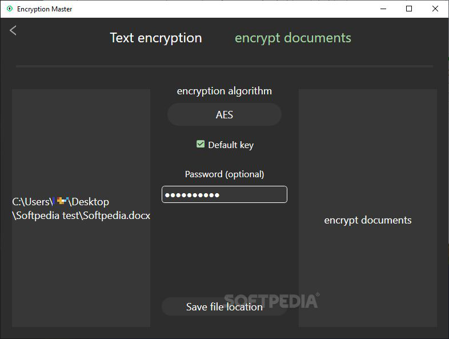Image resolution: width=449 pixels, height=339 pixels.
Task: Switch to the Text encryption tab
Action: click(x=156, y=38)
